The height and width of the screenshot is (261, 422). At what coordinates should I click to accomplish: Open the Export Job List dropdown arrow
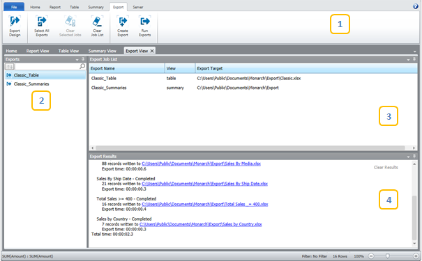pyautogui.click(x=408, y=60)
